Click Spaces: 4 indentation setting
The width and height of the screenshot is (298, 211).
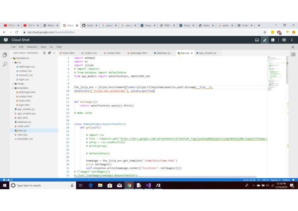pos(275,180)
